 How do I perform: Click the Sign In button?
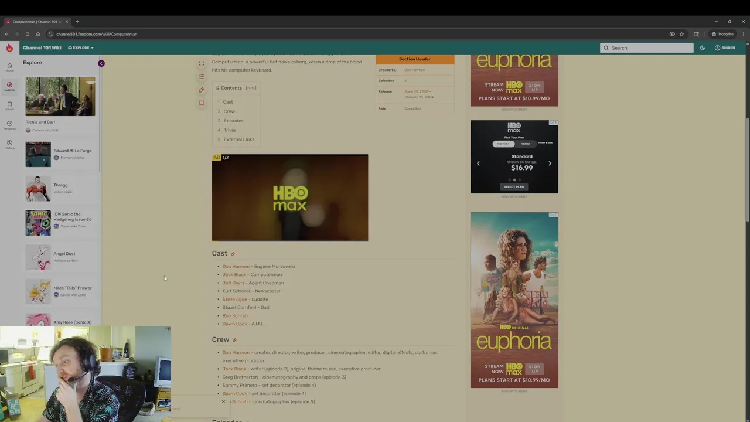point(725,48)
